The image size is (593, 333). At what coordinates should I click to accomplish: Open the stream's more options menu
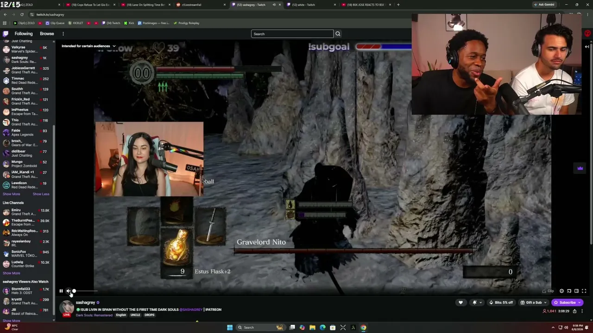(x=582, y=311)
